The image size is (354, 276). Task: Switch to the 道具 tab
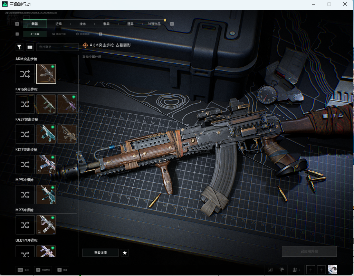[130, 24]
